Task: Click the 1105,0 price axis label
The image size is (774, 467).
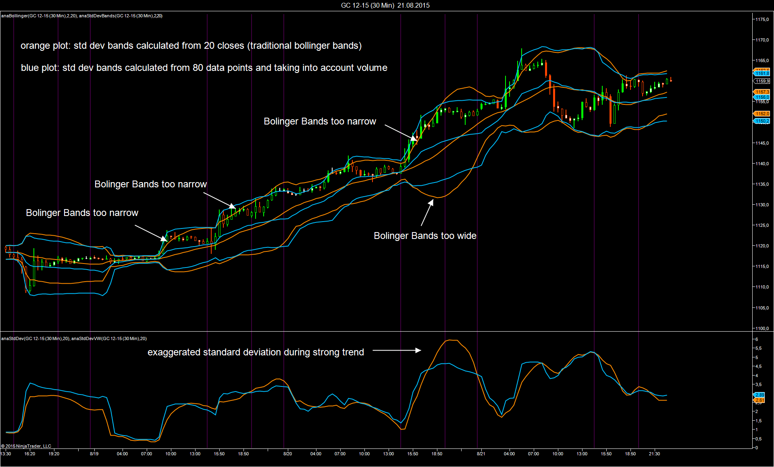Action: [762, 308]
